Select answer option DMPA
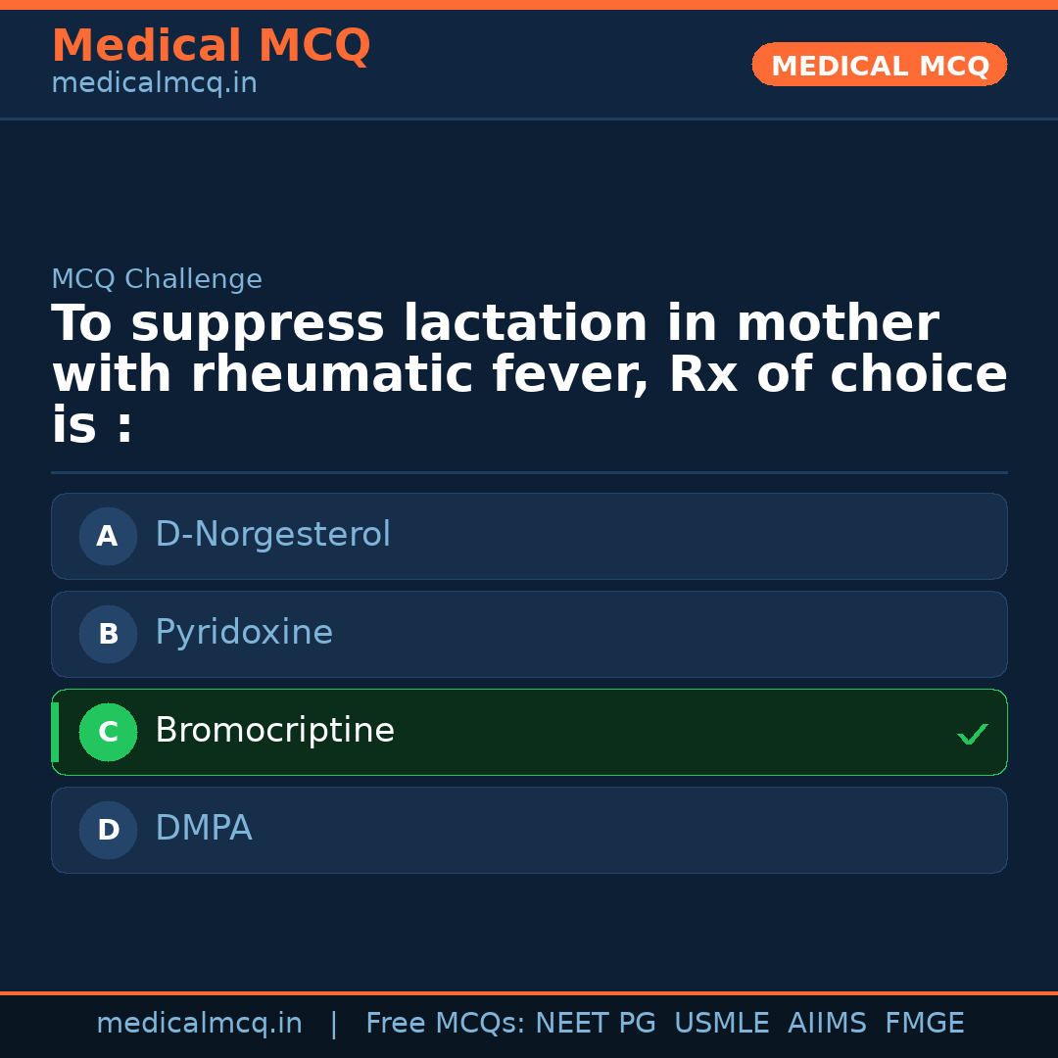1058x1058 pixels. pyautogui.click(x=203, y=830)
